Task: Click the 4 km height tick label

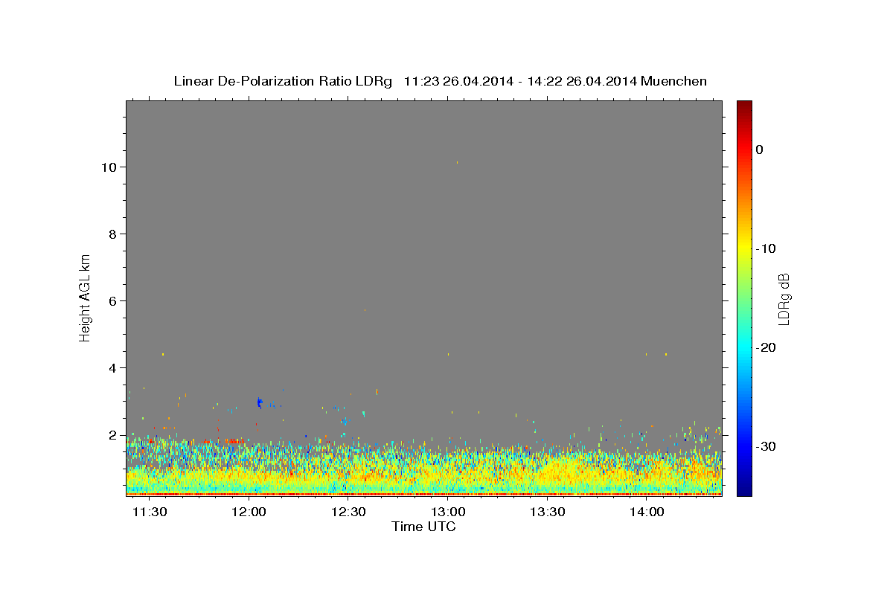Action: coord(112,367)
